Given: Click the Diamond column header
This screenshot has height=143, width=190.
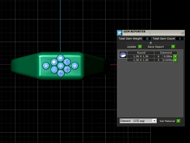Looking at the screenshot, I should pyautogui.click(x=166, y=53).
